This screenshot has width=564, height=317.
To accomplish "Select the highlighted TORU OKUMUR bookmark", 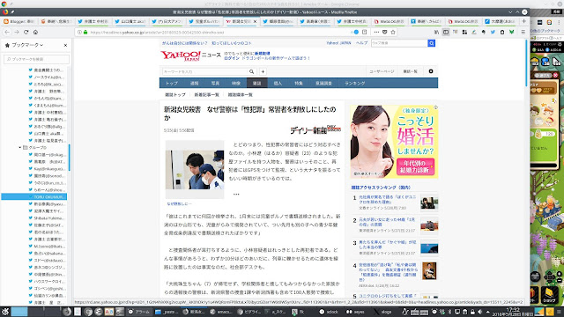I will [x=33, y=197].
